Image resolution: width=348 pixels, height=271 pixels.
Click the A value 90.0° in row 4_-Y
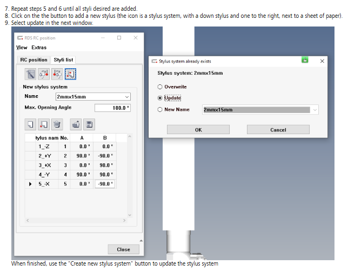(x=82, y=175)
